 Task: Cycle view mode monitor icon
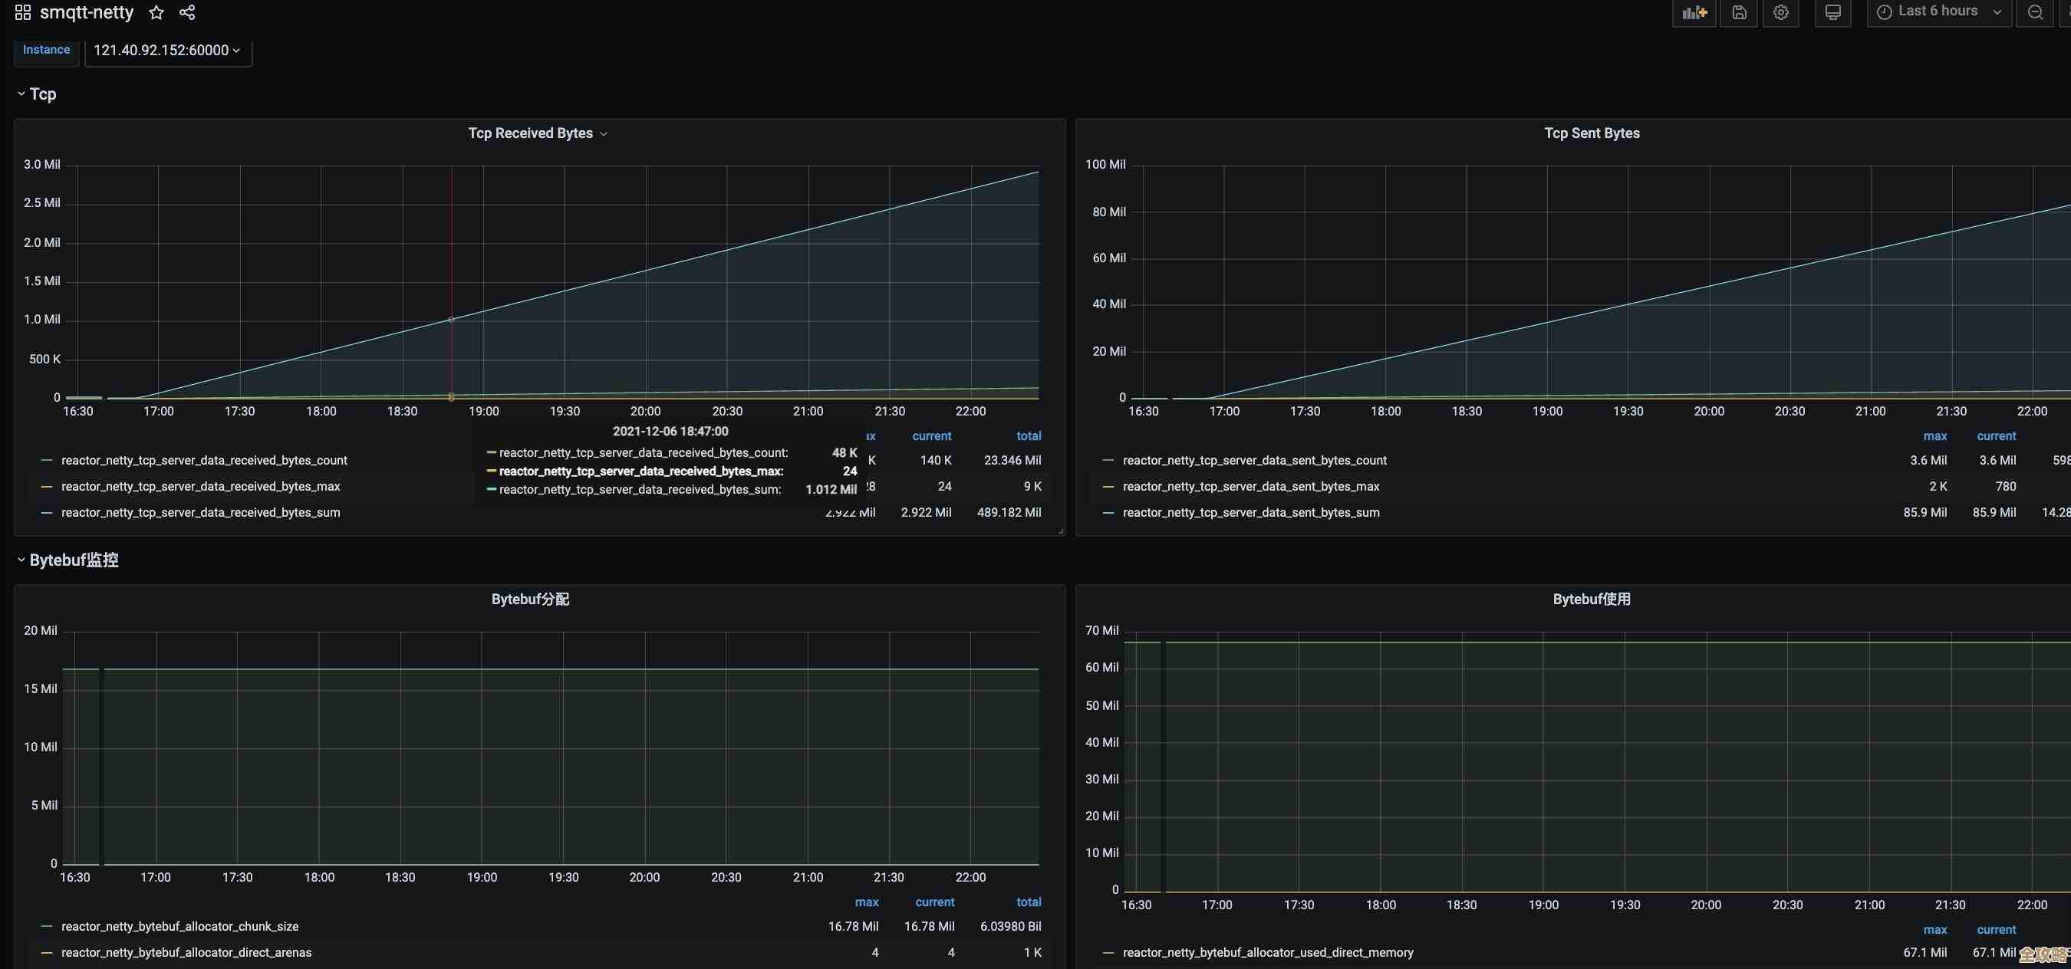pyautogui.click(x=1832, y=12)
